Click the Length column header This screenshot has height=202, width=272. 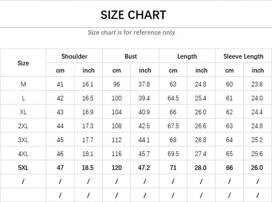tap(187, 57)
